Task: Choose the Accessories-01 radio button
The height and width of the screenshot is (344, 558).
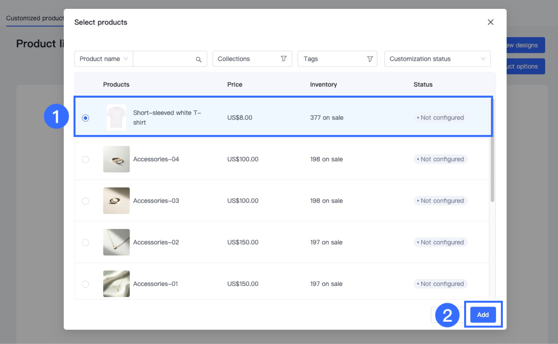Action: click(x=85, y=284)
